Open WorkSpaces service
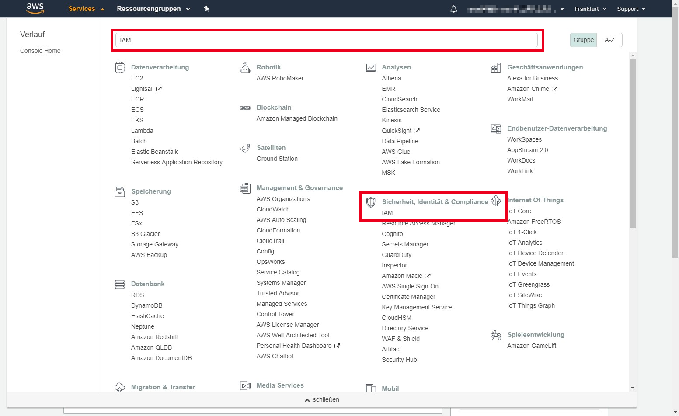This screenshot has height=416, width=679. [524, 139]
